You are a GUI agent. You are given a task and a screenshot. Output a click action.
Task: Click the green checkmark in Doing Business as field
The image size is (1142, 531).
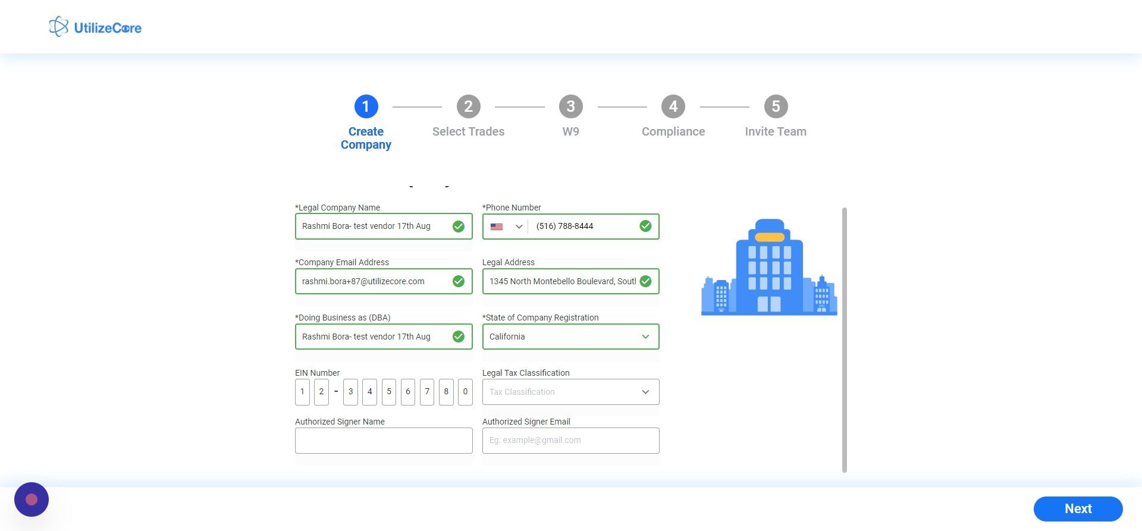[x=458, y=337]
